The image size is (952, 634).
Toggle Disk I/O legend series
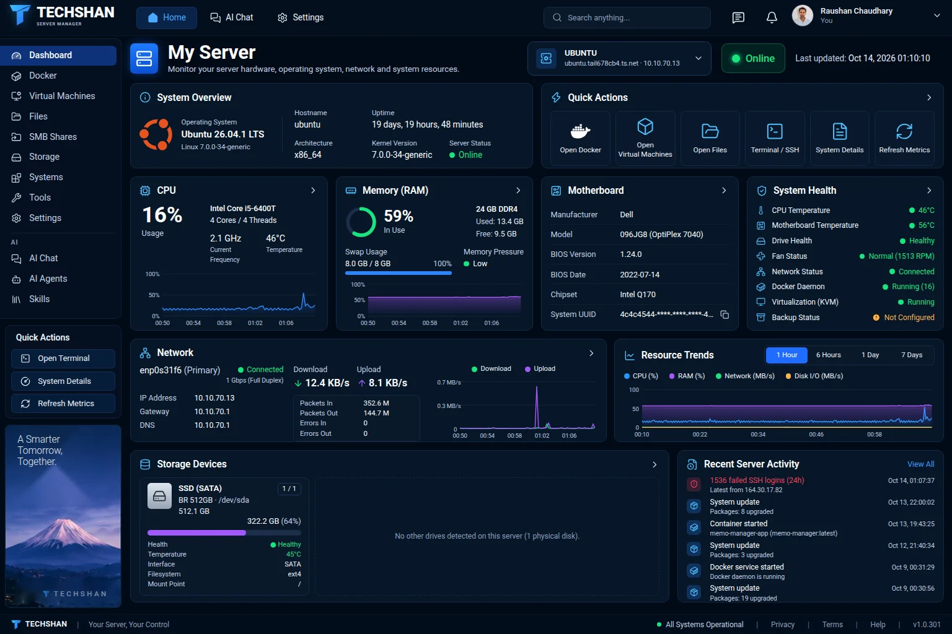814,376
